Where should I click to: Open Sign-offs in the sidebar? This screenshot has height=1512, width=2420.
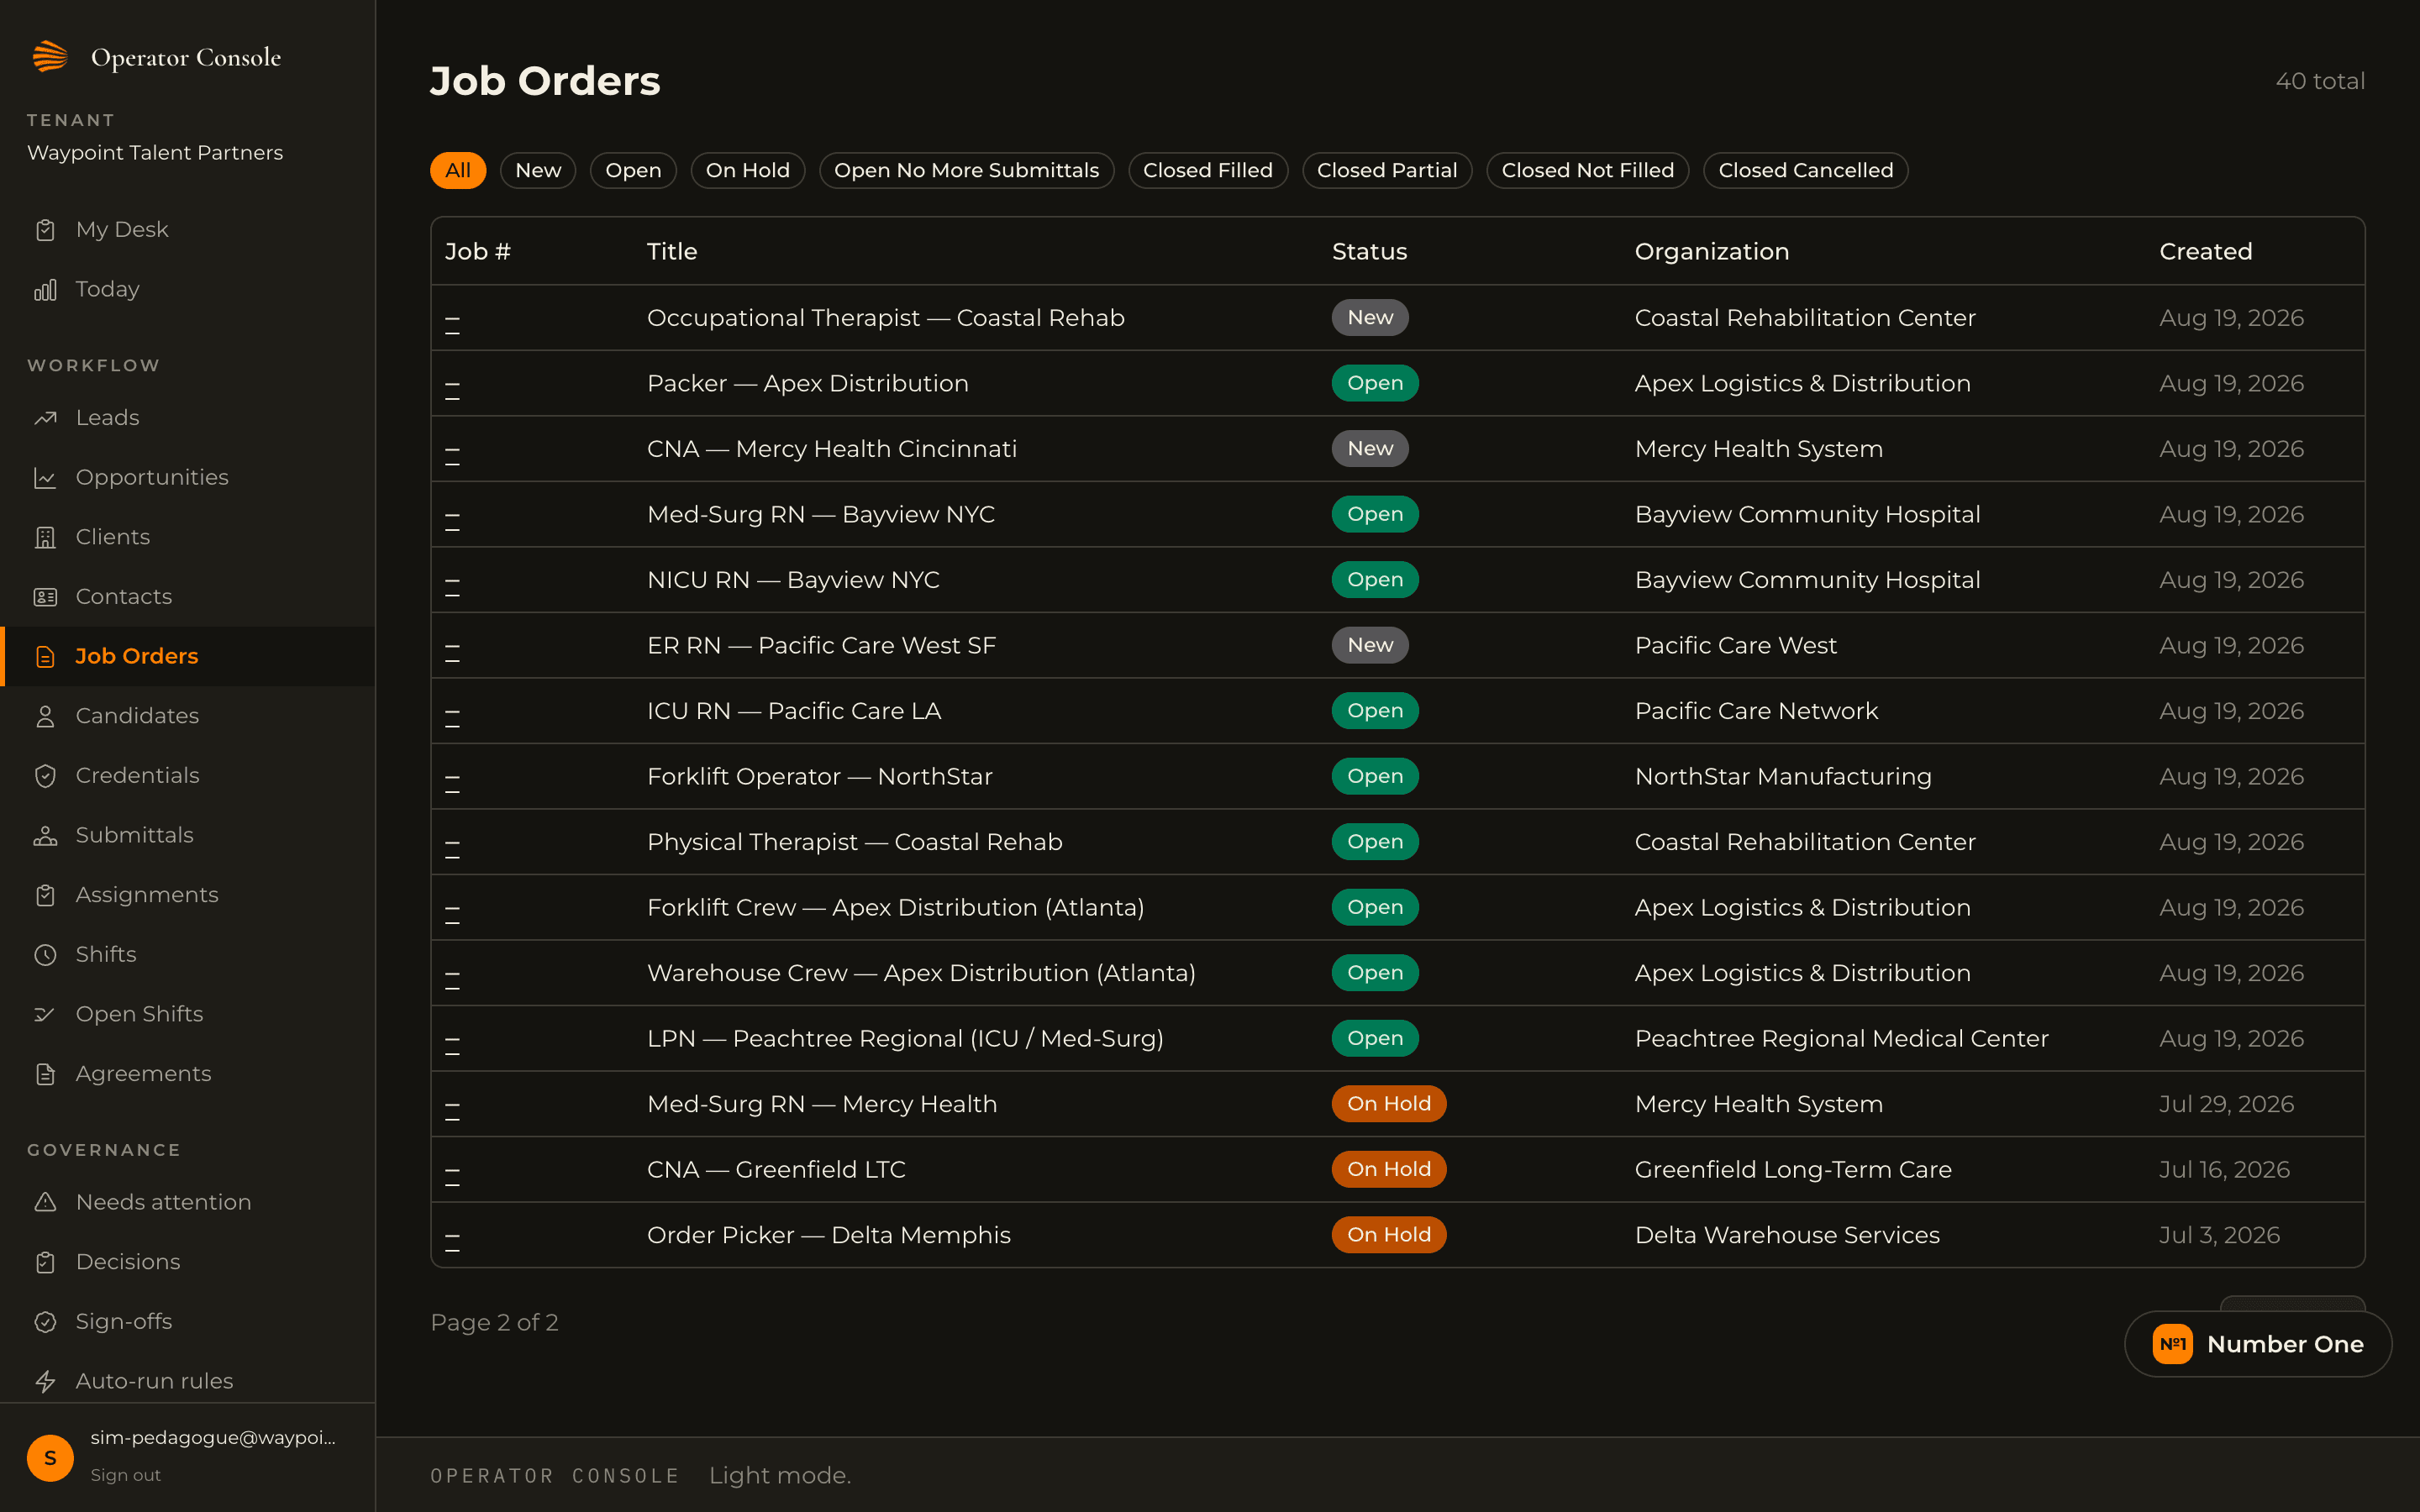click(187, 1321)
